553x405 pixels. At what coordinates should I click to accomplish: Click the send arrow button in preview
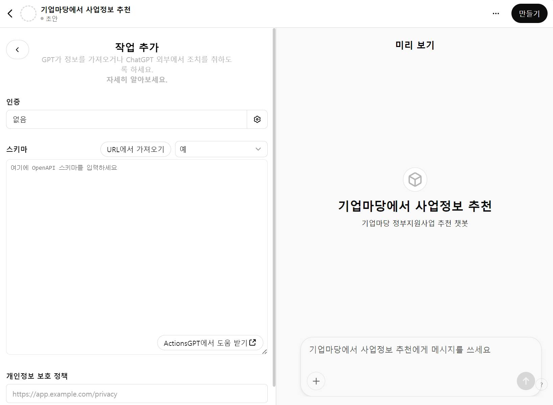click(x=526, y=381)
